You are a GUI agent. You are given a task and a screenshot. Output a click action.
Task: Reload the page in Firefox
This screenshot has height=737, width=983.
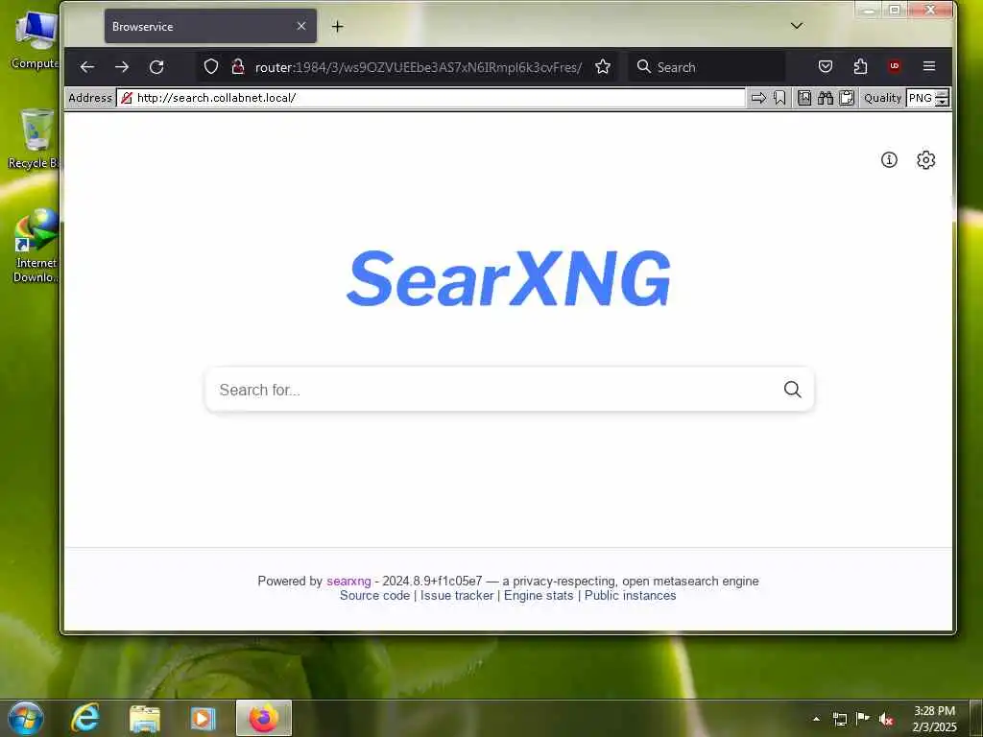point(156,67)
